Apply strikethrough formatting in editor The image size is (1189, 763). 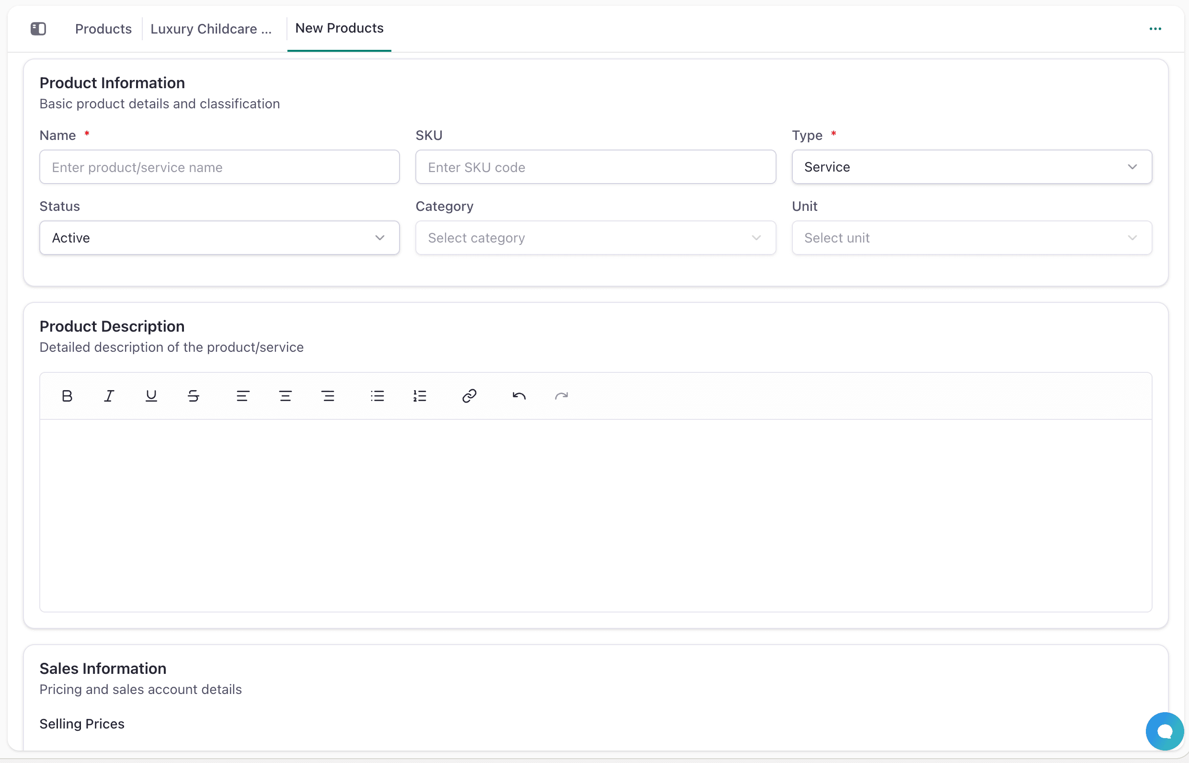[194, 396]
